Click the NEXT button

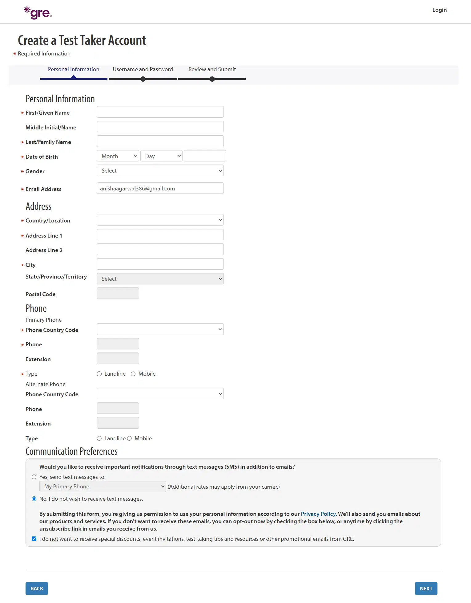pyautogui.click(x=426, y=588)
